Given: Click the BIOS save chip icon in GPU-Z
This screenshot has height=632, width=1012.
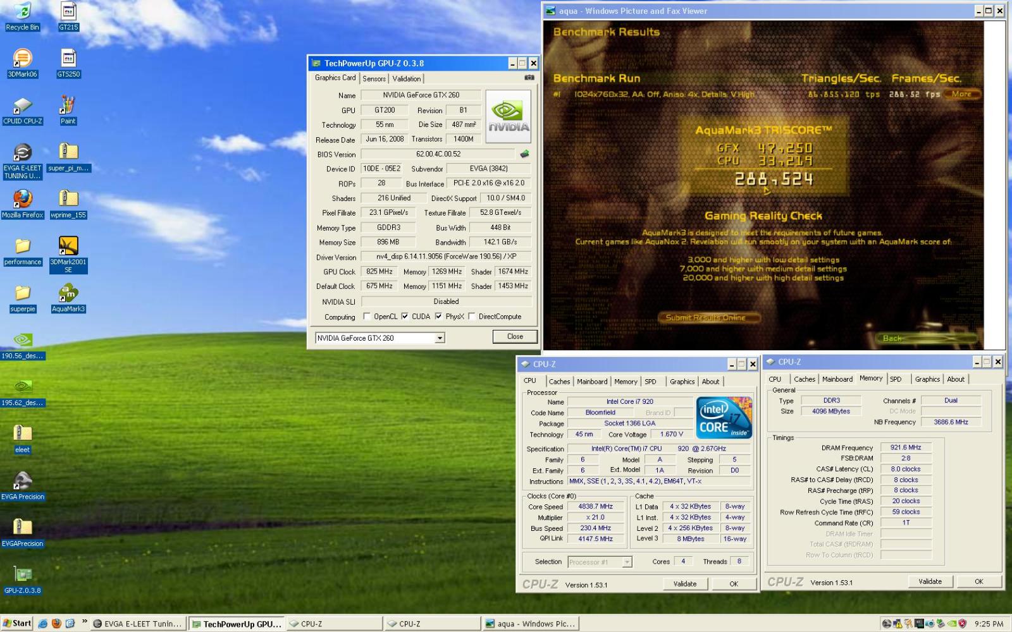Looking at the screenshot, I should (x=524, y=154).
